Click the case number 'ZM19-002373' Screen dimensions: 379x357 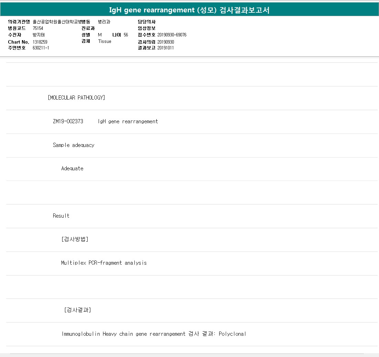tap(68, 121)
